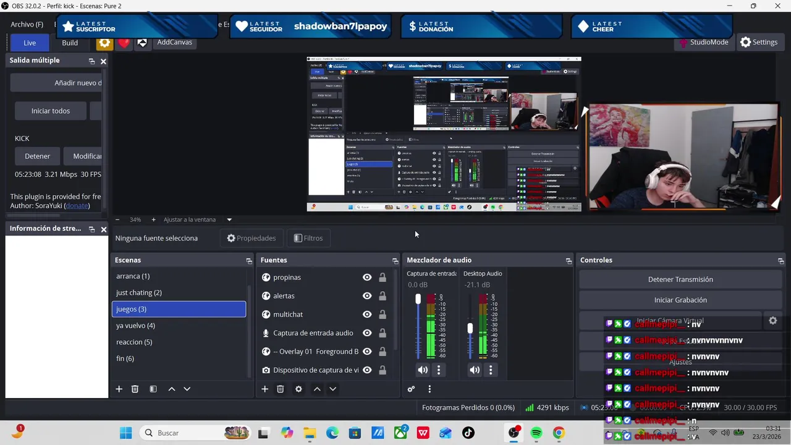Open Desktop Audio three-dot menu

click(491, 370)
